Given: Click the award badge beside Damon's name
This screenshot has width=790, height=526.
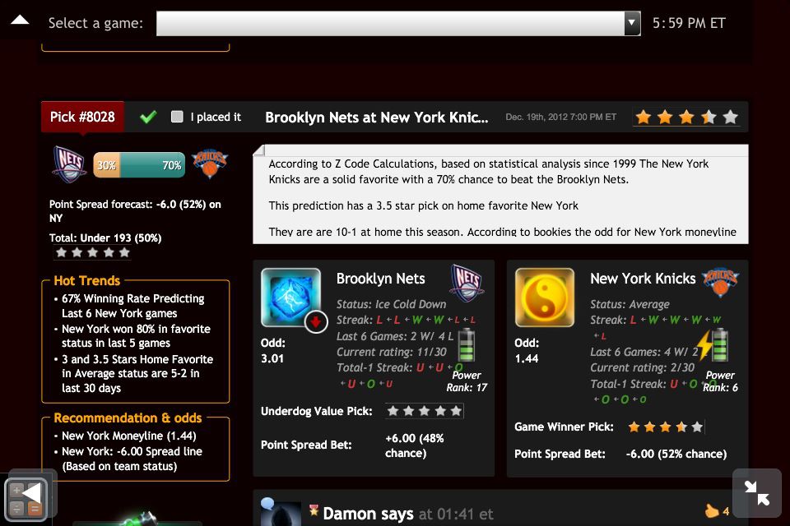Looking at the screenshot, I should click(314, 511).
